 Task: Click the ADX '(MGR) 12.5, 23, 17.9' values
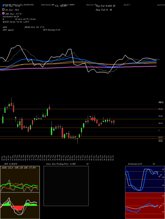tap(34, 27)
